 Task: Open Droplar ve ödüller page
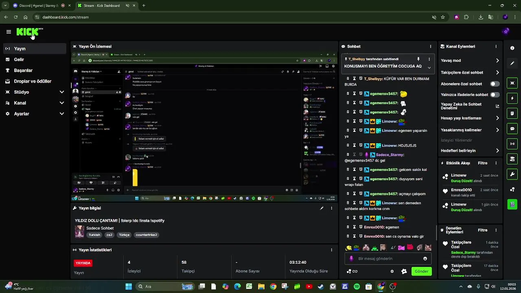35,81
